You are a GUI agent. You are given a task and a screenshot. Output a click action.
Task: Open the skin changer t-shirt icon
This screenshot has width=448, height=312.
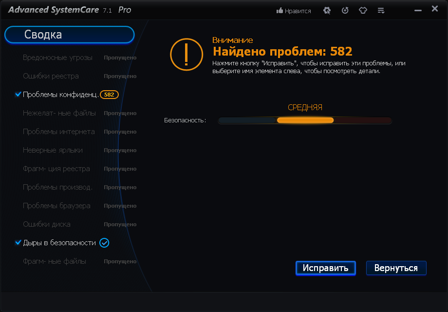(363, 10)
